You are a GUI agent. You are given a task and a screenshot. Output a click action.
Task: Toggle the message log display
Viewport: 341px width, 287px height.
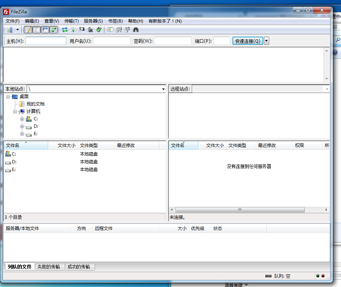click(28, 30)
